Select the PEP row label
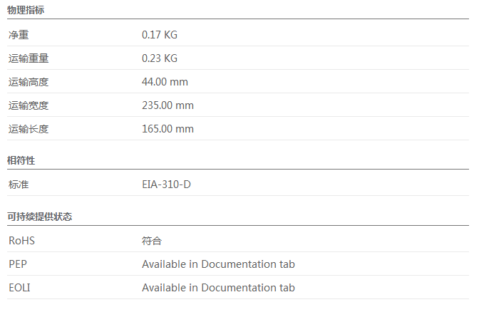 (x=18, y=264)
